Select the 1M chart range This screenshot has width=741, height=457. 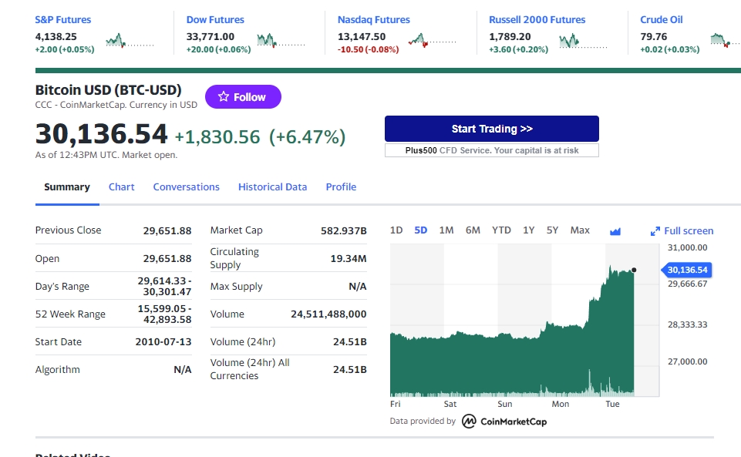click(446, 230)
